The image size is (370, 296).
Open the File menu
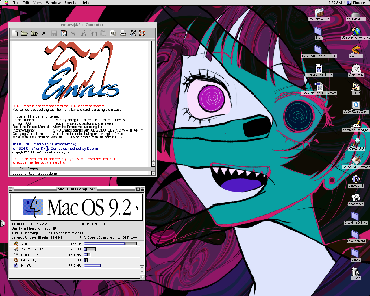click(16, 3)
